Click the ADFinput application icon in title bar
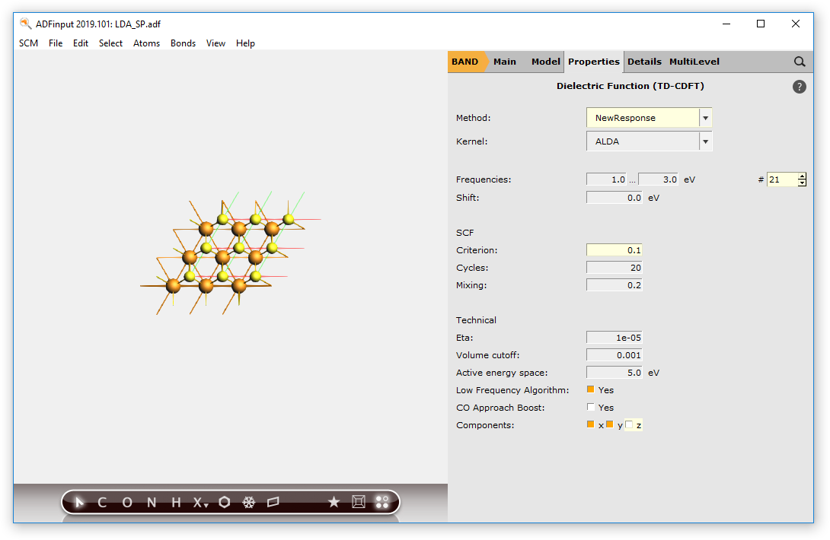 [25, 24]
